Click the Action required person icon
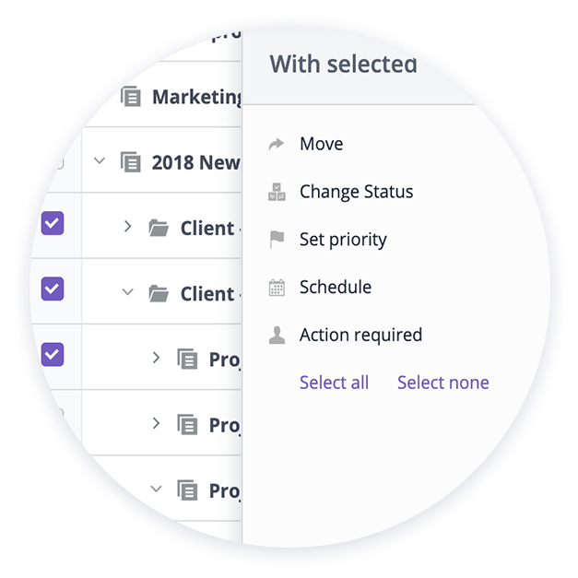 point(277,335)
